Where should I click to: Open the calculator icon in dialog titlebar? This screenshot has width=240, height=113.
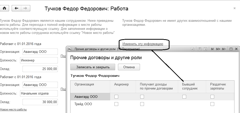(x=199, y=49)
